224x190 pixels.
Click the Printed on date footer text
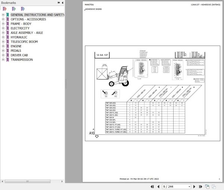pyautogui.click(x=139, y=179)
